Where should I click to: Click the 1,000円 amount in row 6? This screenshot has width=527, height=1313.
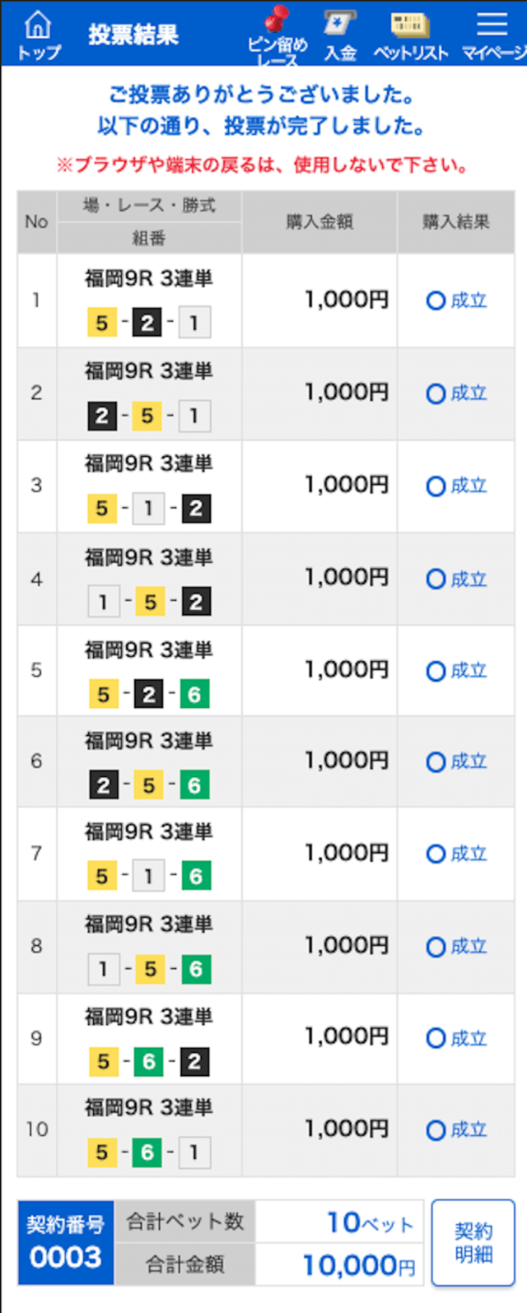347,761
